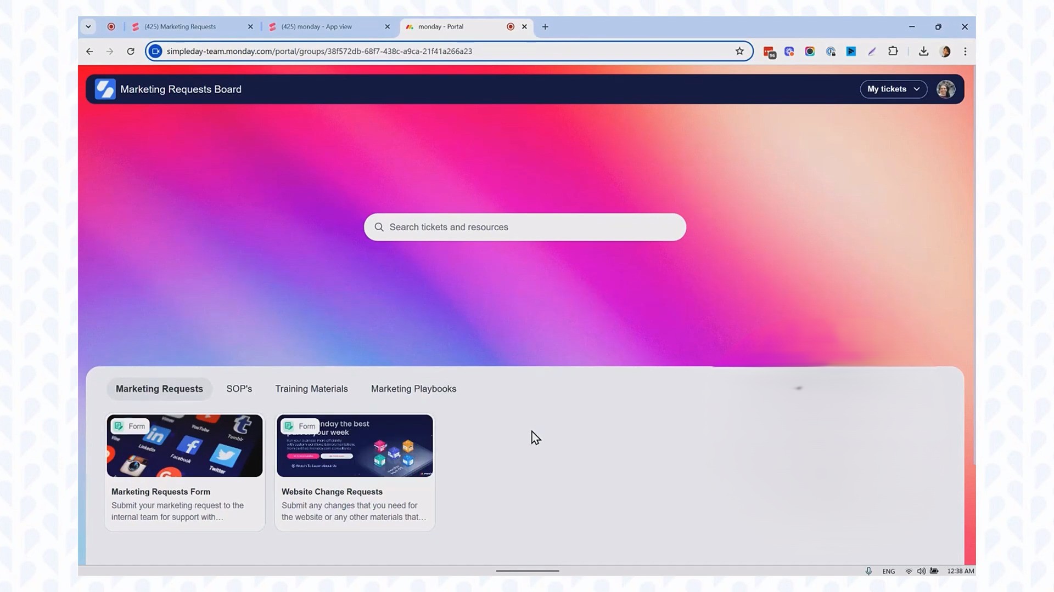The width and height of the screenshot is (1054, 592).
Task: Open the Website Change Requests card title
Action: (332, 492)
